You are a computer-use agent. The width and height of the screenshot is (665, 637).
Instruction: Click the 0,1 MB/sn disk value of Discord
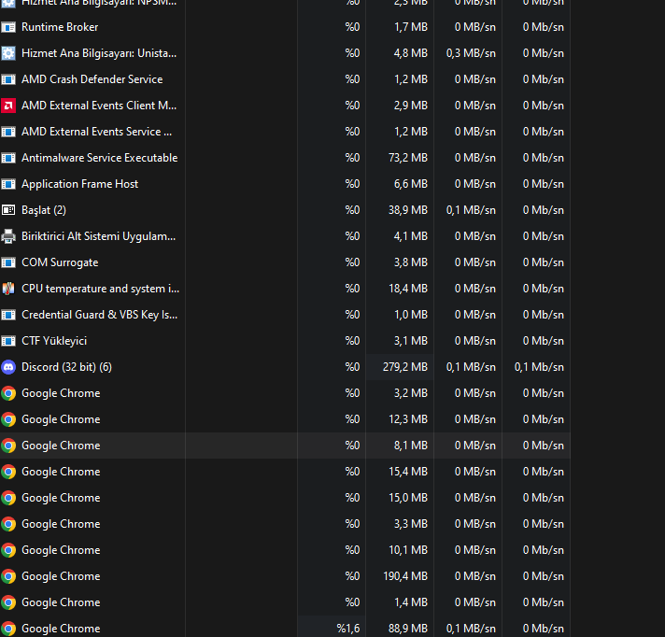471,367
